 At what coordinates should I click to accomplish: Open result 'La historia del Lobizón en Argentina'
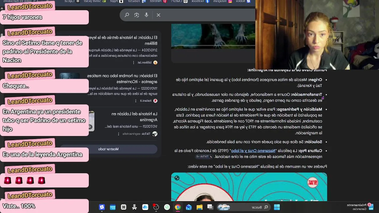[x=134, y=117]
